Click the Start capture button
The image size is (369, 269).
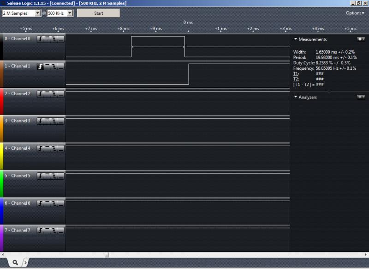pos(98,13)
